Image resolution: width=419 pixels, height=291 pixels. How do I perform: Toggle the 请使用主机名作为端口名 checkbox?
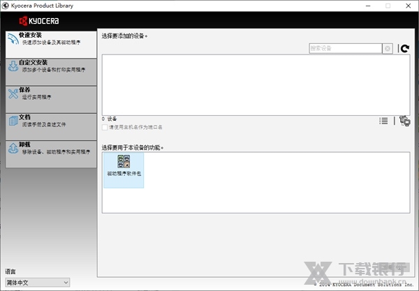click(x=105, y=127)
